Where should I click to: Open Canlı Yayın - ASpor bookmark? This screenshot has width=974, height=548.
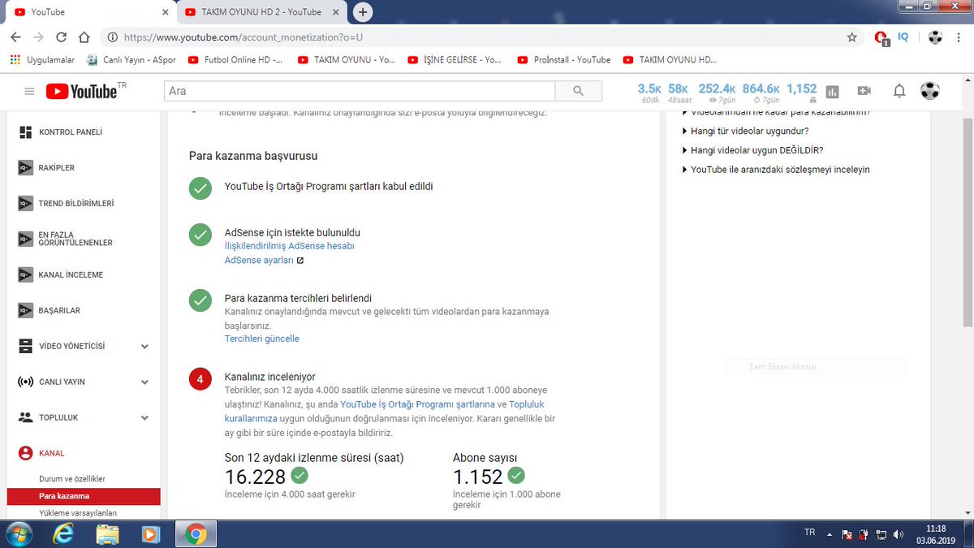tap(132, 59)
